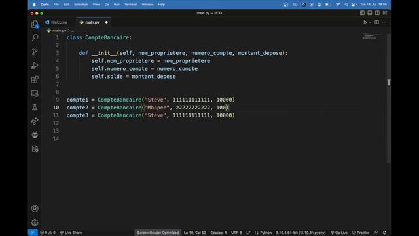This screenshot has width=419, height=236.
Task: Open the Accounts menu icon
Action: click(x=35, y=208)
